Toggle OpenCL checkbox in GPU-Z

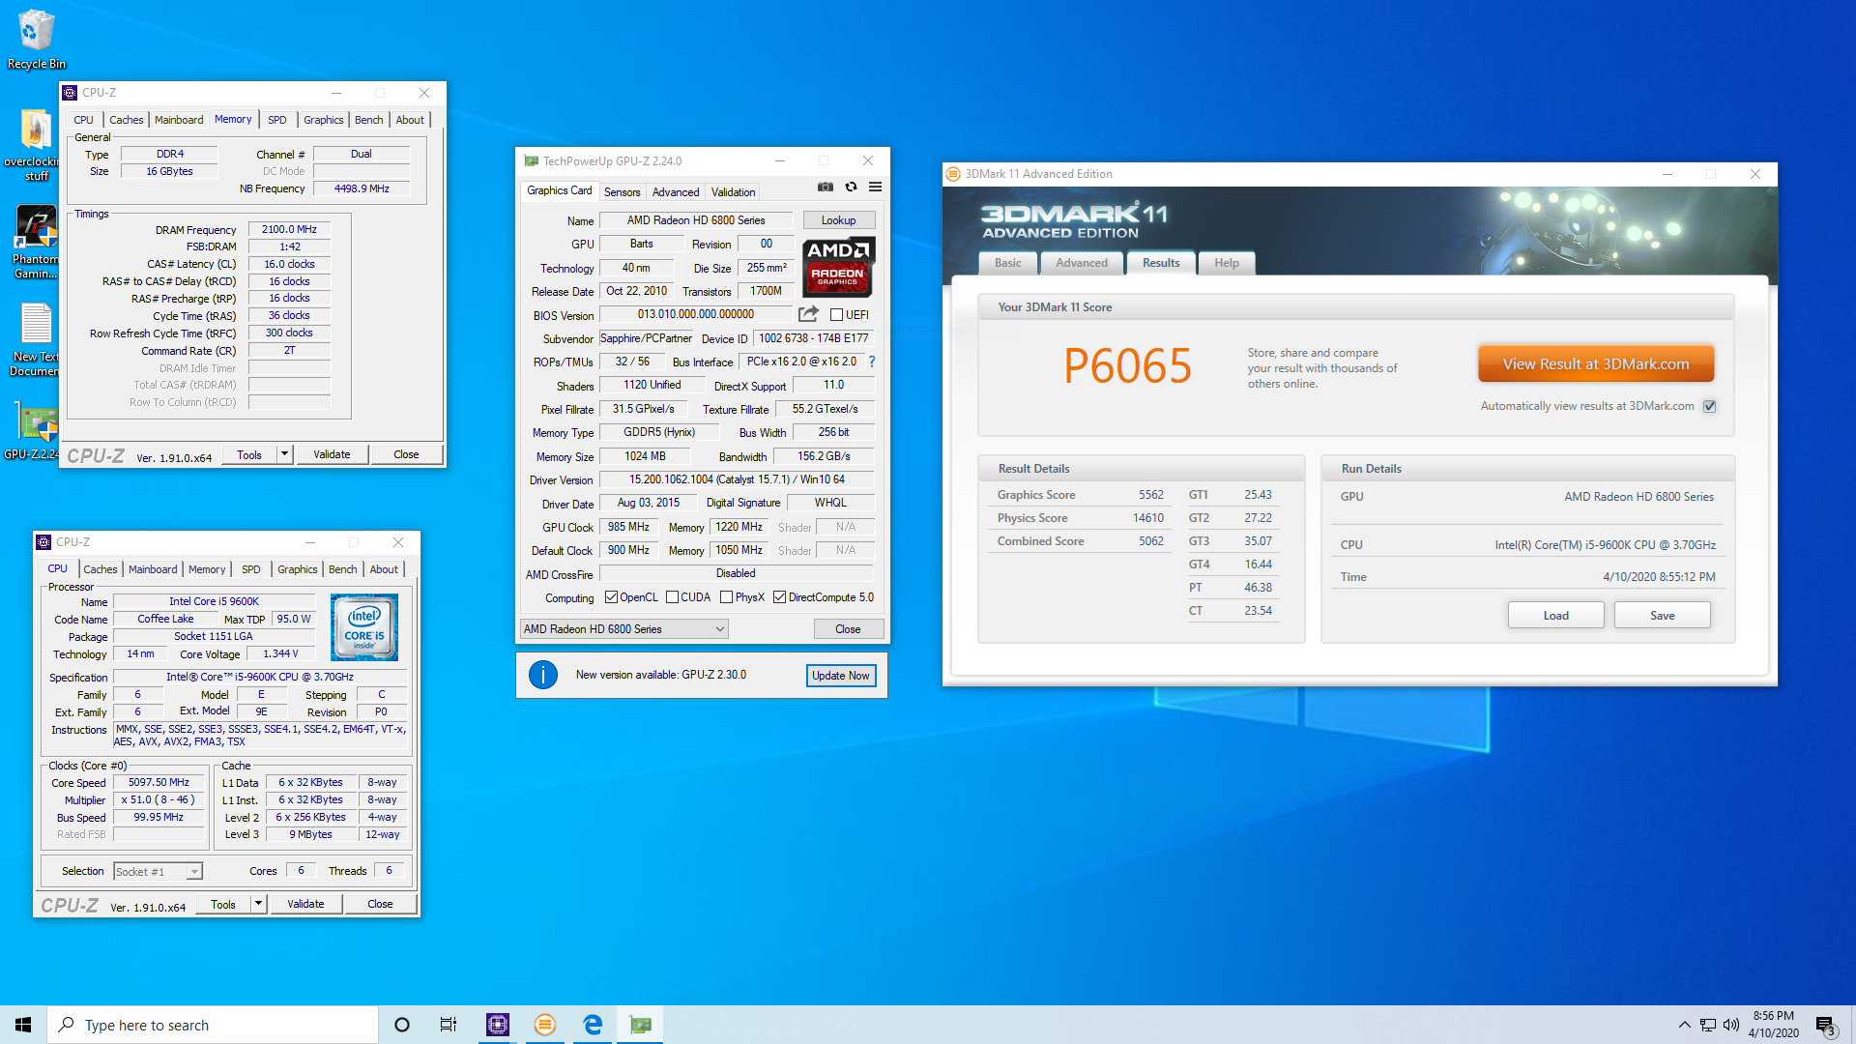pyautogui.click(x=611, y=597)
